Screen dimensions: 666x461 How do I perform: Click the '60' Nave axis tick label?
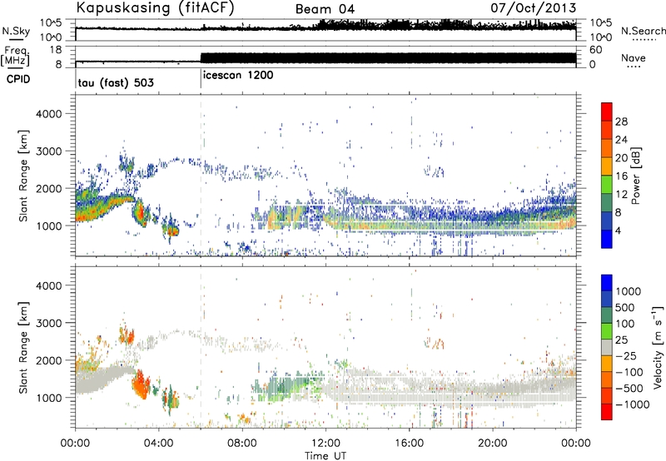point(596,50)
